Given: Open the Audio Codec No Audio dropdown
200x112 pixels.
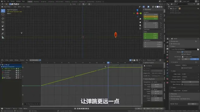Looking at the screenshot, I should (190, 91).
